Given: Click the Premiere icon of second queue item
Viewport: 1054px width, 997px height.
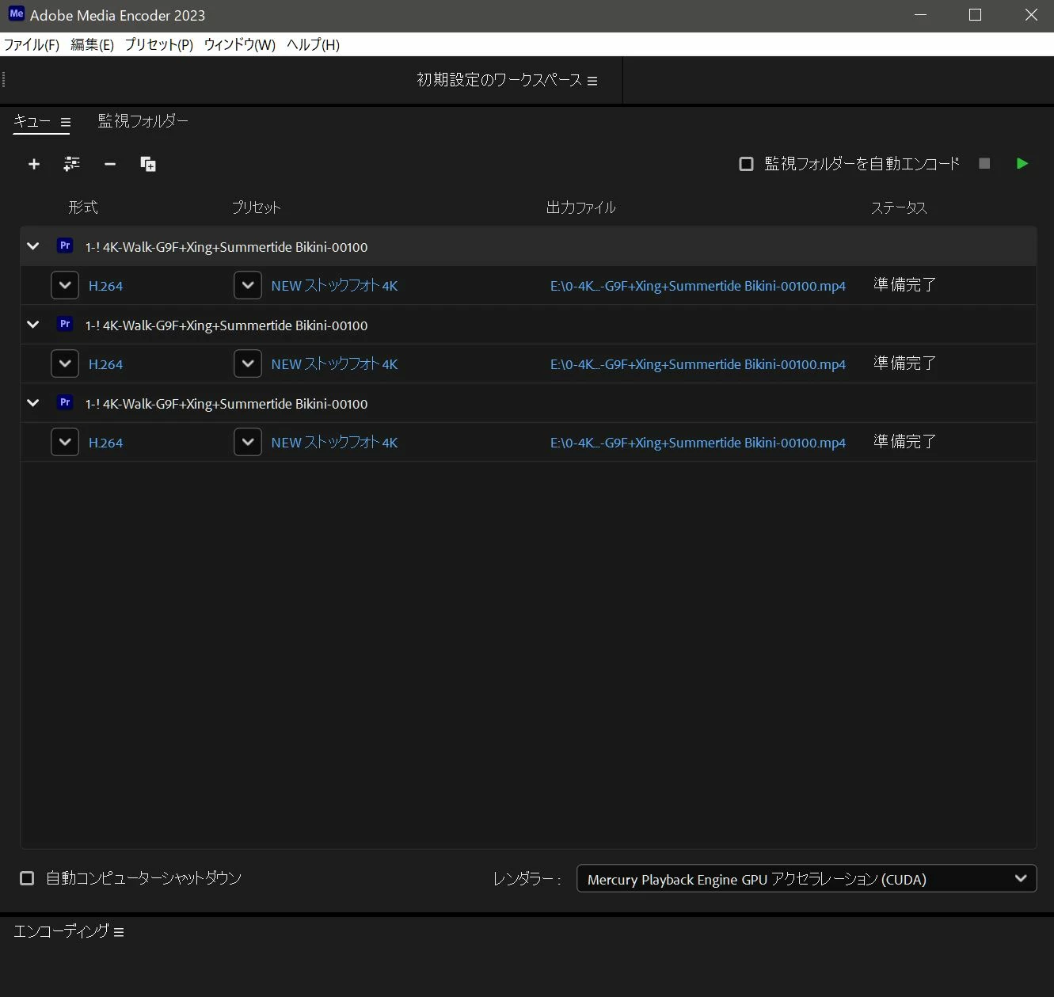Looking at the screenshot, I should [x=65, y=324].
